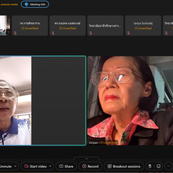This screenshot has height=173, width=173.
Task: Toggle Start video camera button
Action: 36,166
